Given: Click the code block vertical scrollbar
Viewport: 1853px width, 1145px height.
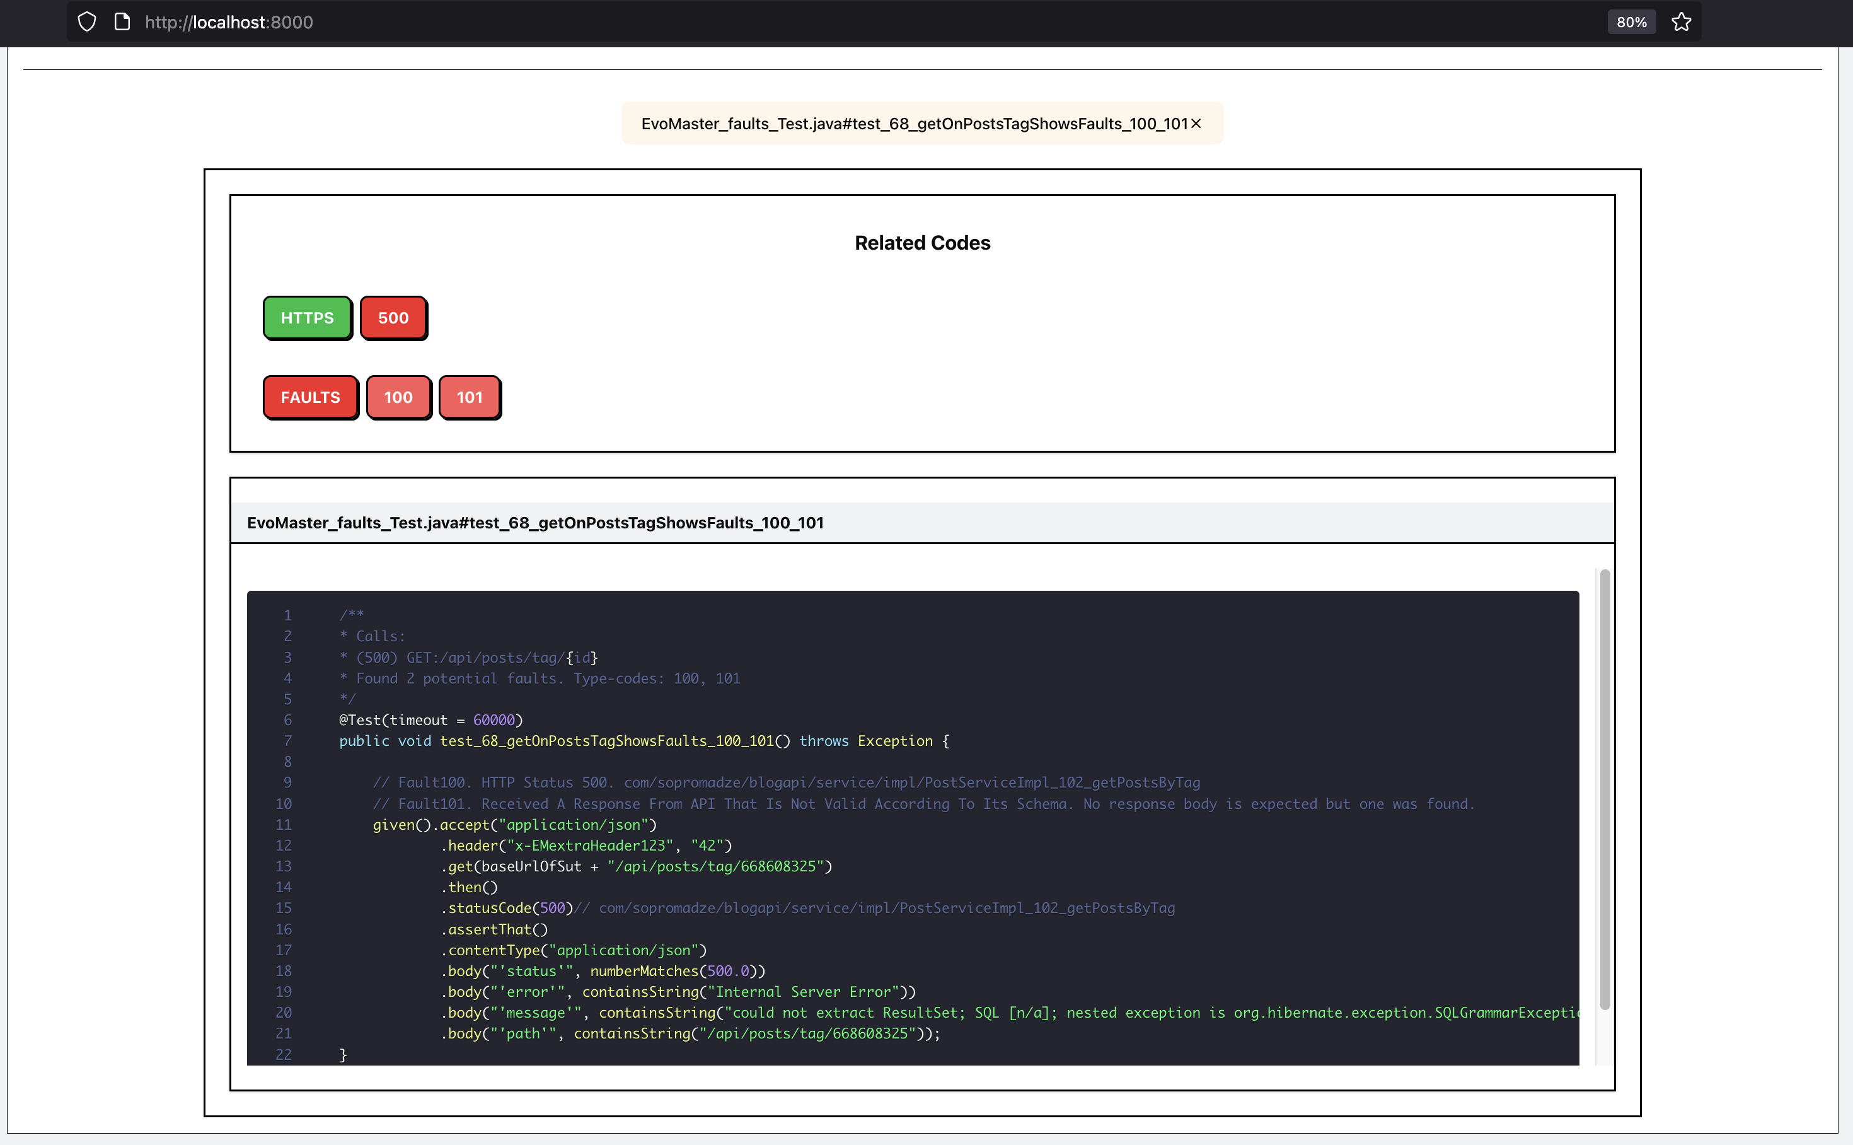Looking at the screenshot, I should (1604, 788).
